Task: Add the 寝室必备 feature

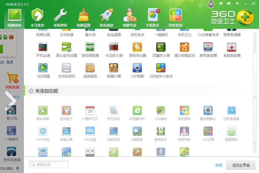Action: coord(66,134)
